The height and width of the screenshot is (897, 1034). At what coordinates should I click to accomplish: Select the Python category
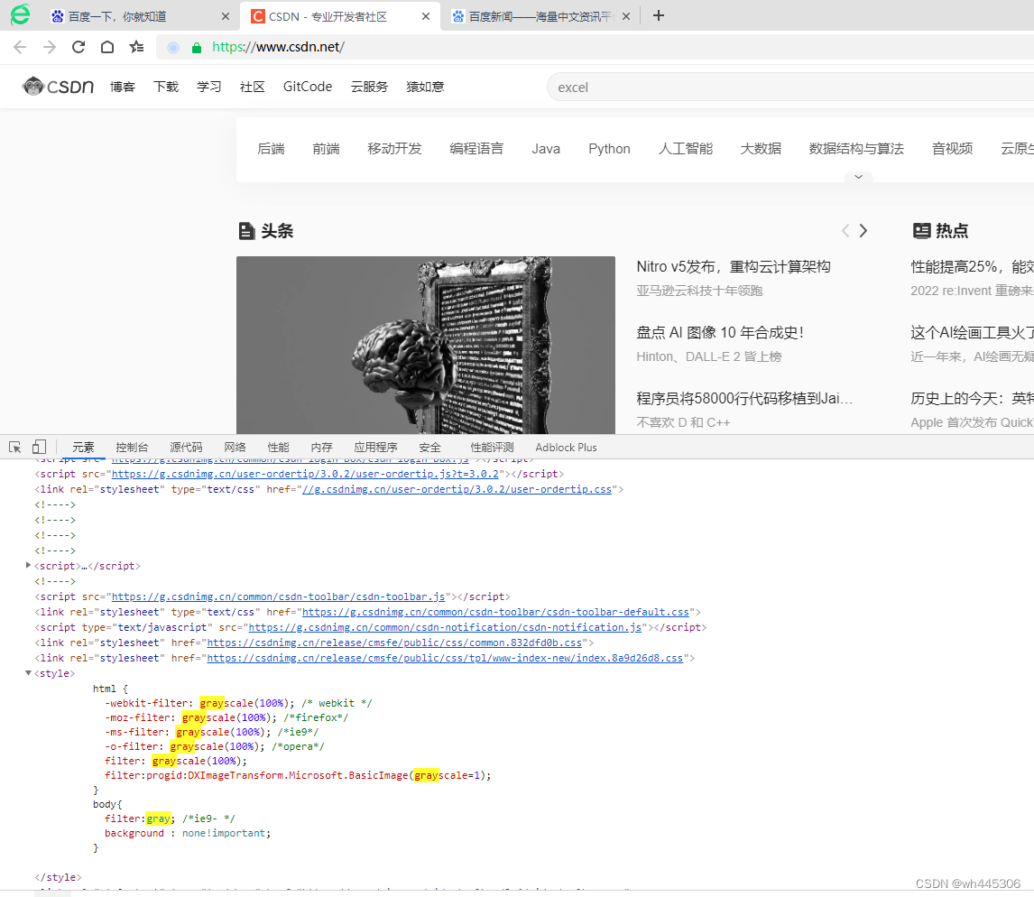point(609,149)
